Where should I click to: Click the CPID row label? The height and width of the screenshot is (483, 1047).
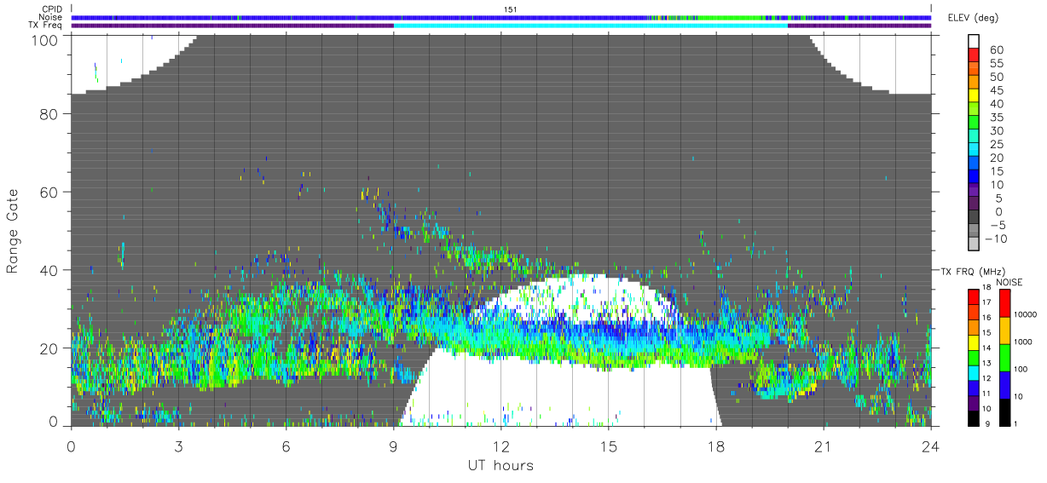click(53, 9)
